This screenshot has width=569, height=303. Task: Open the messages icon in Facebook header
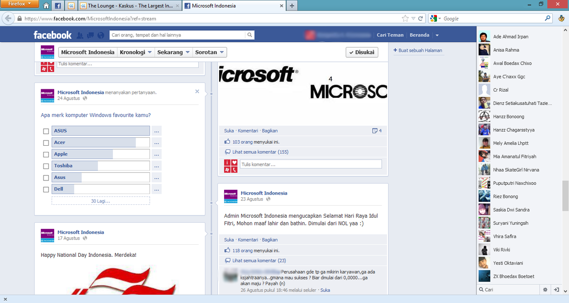tap(90, 35)
